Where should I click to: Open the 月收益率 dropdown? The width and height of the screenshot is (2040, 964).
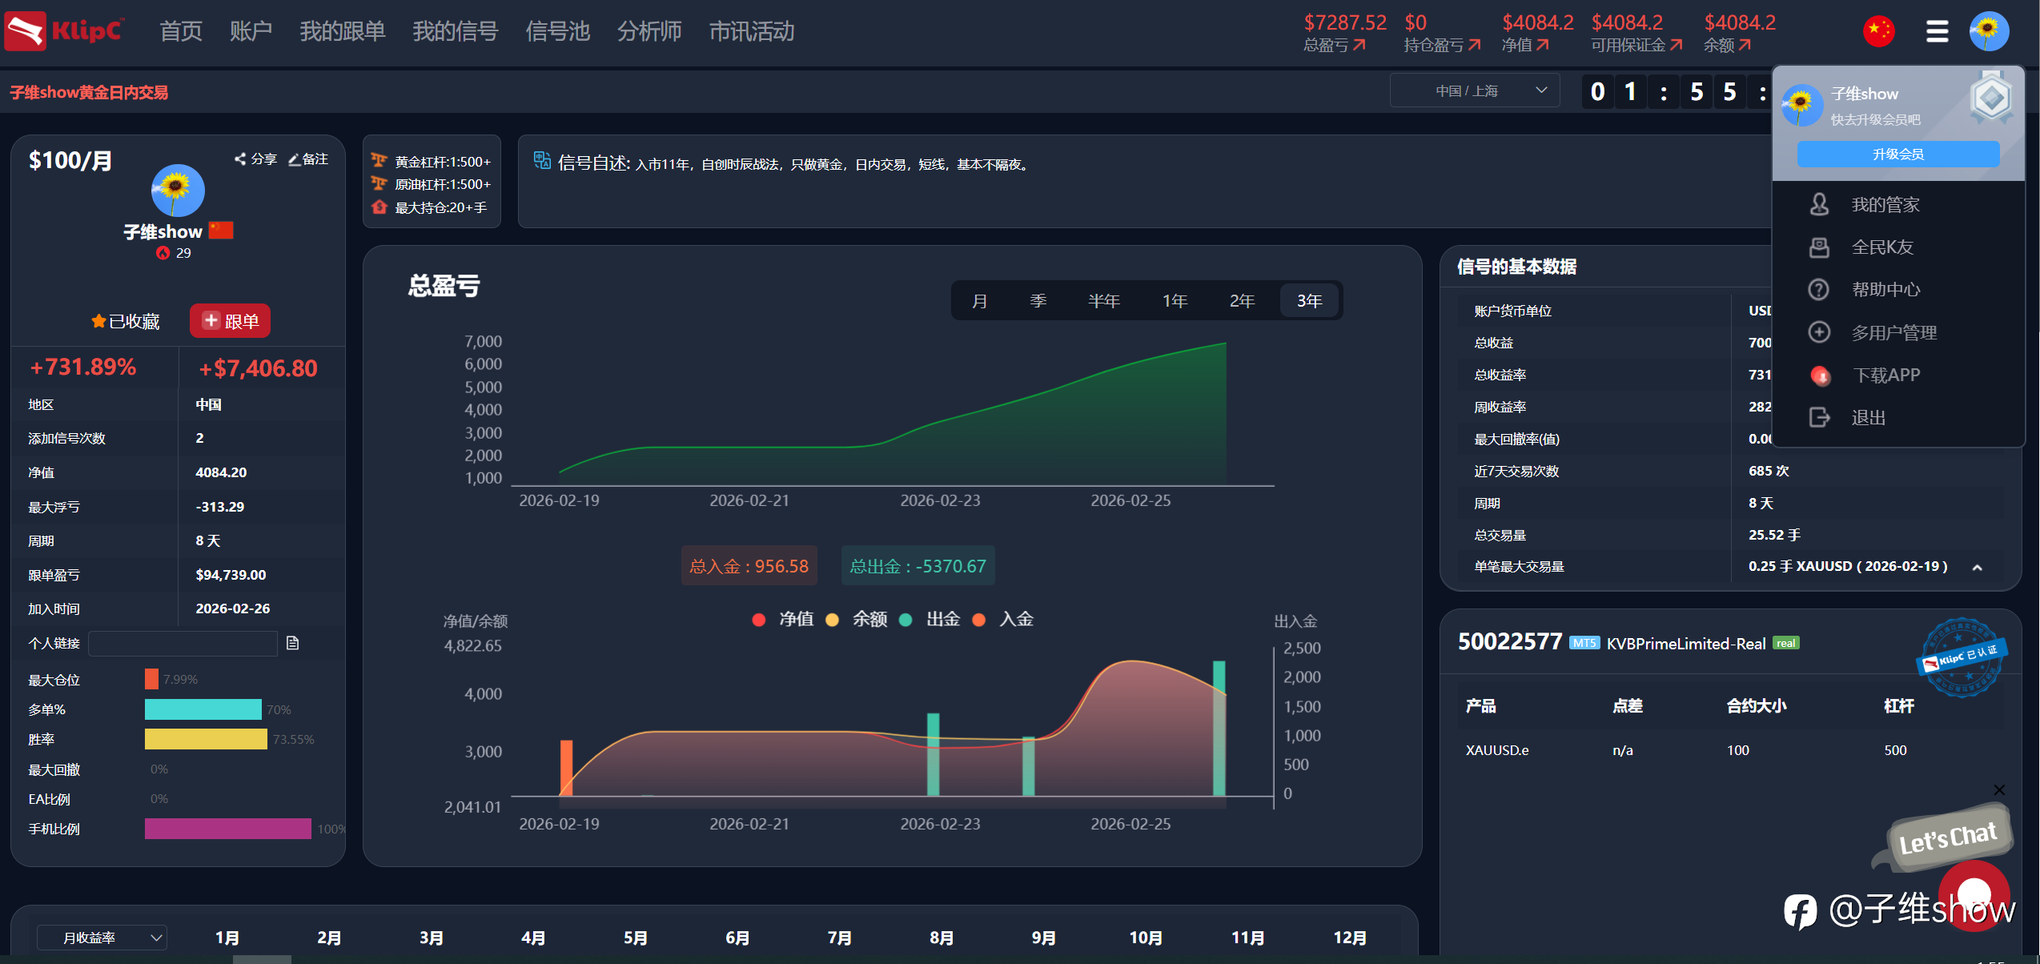click(102, 937)
